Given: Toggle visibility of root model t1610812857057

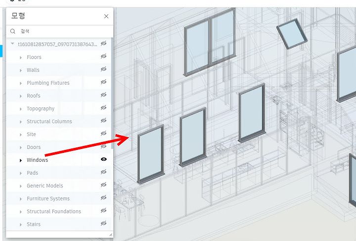Looking at the screenshot, I should click(x=103, y=44).
